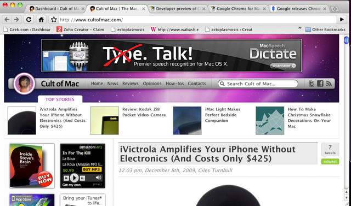Viewport: 351px width, 206px height.
Task: Open the wabash bookmark
Action: point(174,30)
